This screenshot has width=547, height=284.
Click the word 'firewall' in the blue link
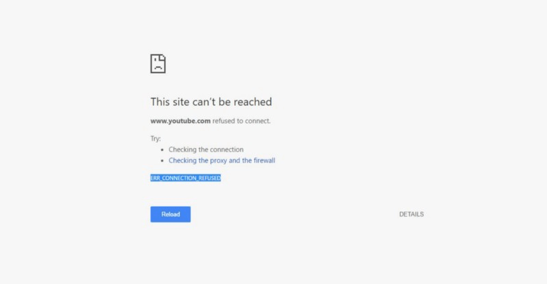(x=264, y=160)
